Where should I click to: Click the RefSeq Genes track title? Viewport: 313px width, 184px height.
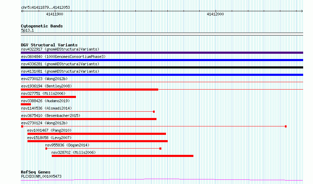[36, 172]
